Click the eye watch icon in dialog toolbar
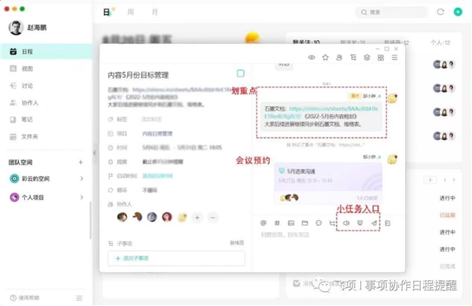Image resolution: width=472 pixels, height=306 pixels. coord(312,57)
